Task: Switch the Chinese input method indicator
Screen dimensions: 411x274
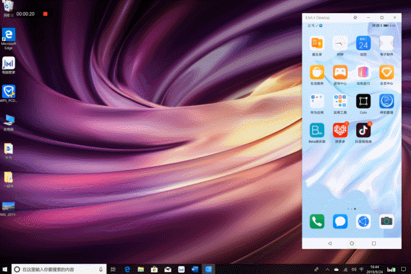Action: pyautogui.click(x=361, y=269)
